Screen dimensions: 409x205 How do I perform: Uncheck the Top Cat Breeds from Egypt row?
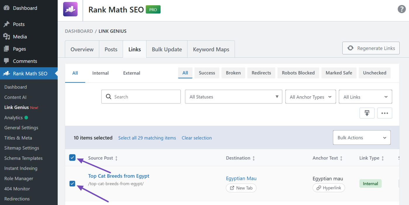(x=72, y=184)
